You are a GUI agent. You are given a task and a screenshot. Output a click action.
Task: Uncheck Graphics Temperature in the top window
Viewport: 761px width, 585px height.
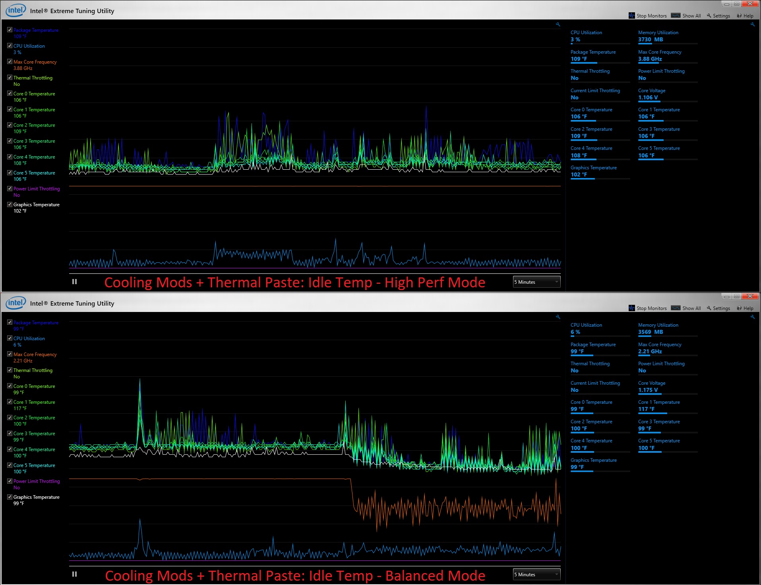pos(10,204)
